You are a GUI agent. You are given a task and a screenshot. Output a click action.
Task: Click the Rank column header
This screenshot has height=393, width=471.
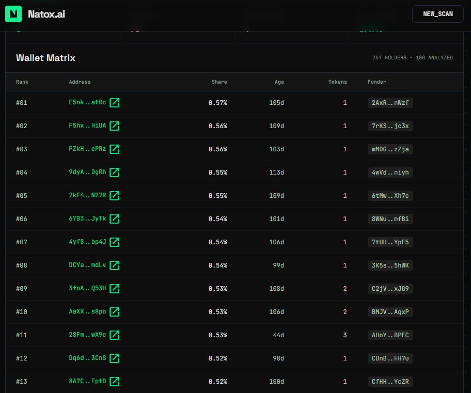22,82
